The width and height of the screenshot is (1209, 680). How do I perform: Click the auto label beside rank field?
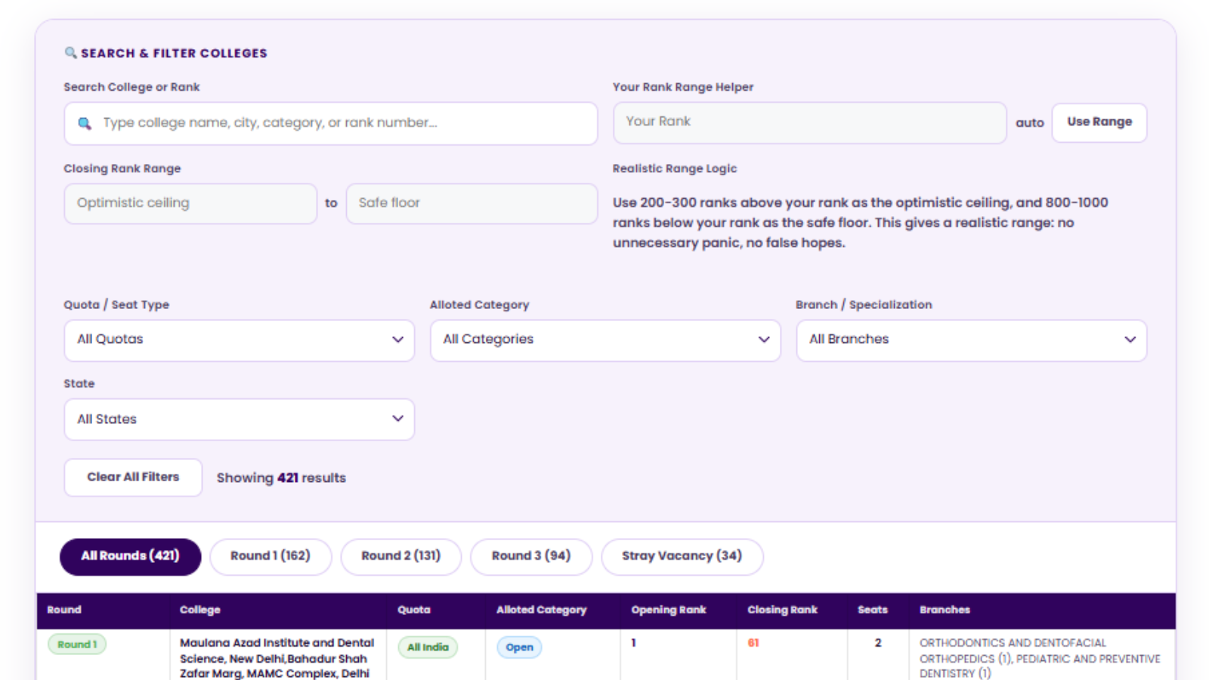coord(1029,122)
